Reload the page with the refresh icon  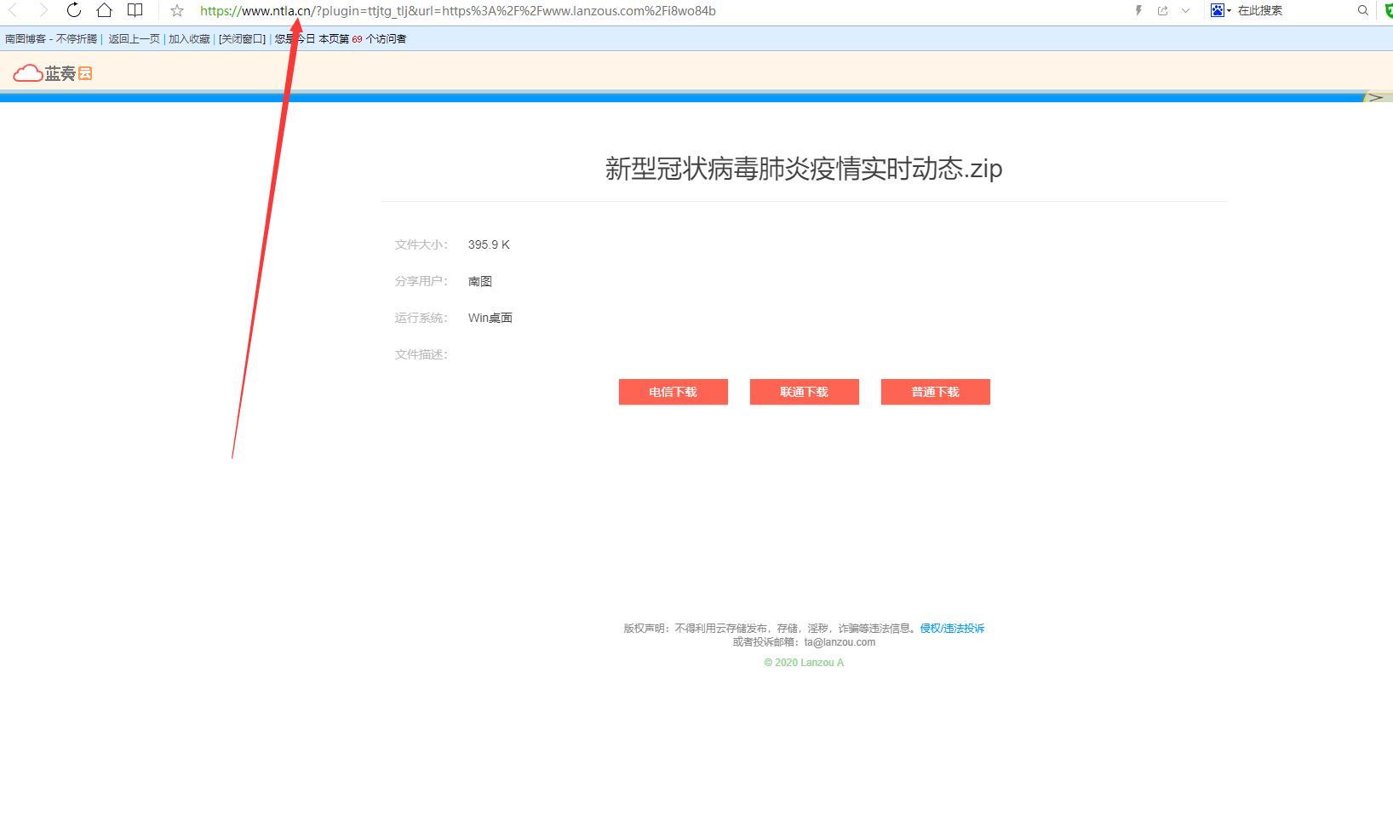pyautogui.click(x=74, y=10)
